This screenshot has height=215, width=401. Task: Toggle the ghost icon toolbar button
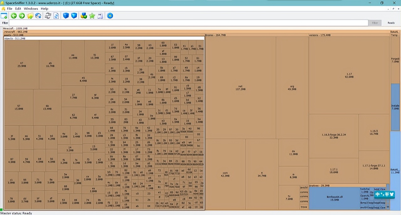click(x=100, y=16)
